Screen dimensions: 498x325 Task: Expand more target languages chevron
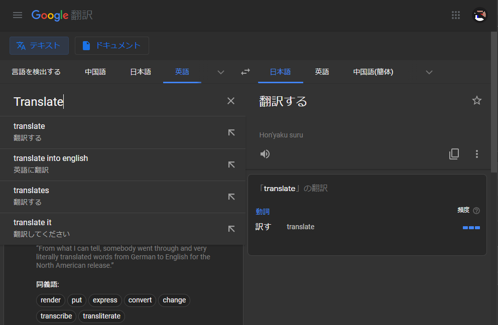coord(429,72)
